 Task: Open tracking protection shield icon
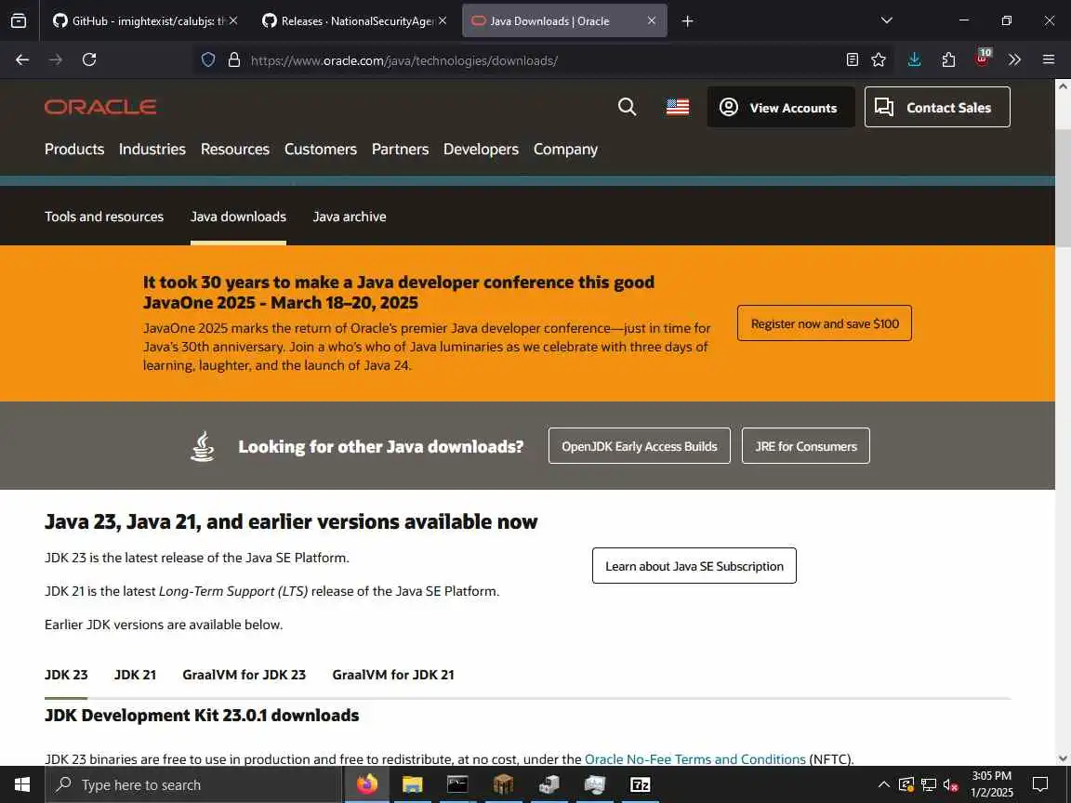coord(208,60)
